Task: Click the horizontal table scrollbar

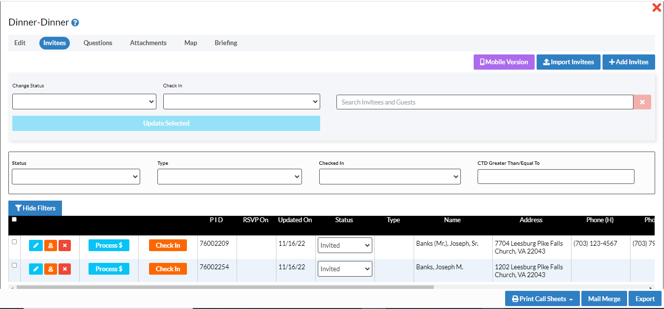Action: coord(225,287)
